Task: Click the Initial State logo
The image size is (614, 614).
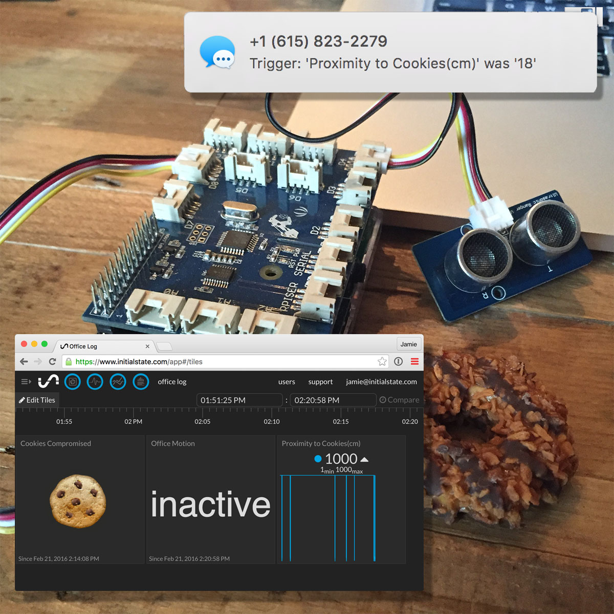Action: tap(49, 381)
